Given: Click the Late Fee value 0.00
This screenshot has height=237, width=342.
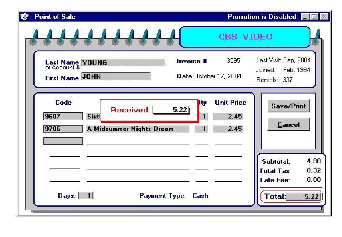Looking at the screenshot, I should [313, 180].
